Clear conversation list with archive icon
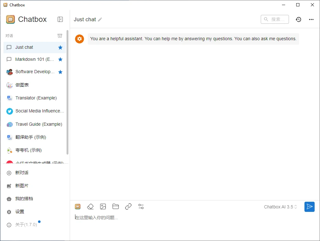Image resolution: width=320 pixels, height=241 pixels. [60, 36]
